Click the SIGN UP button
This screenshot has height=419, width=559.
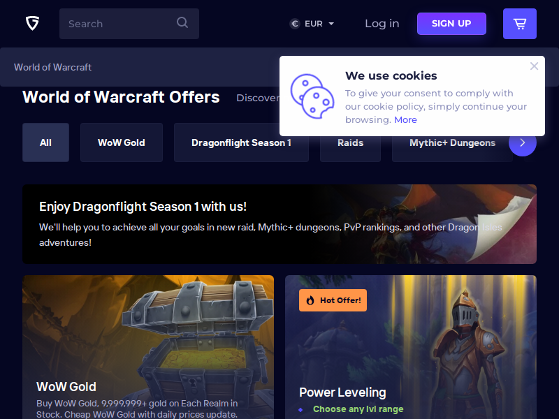[451, 24]
